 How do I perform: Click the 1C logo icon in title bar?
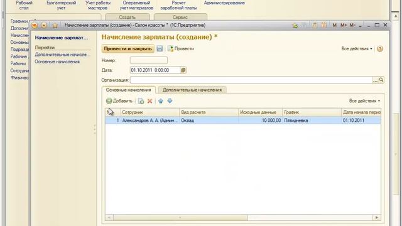35,25
